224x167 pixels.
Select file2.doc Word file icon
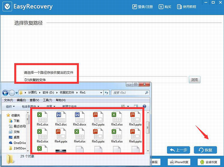tap(61, 119)
